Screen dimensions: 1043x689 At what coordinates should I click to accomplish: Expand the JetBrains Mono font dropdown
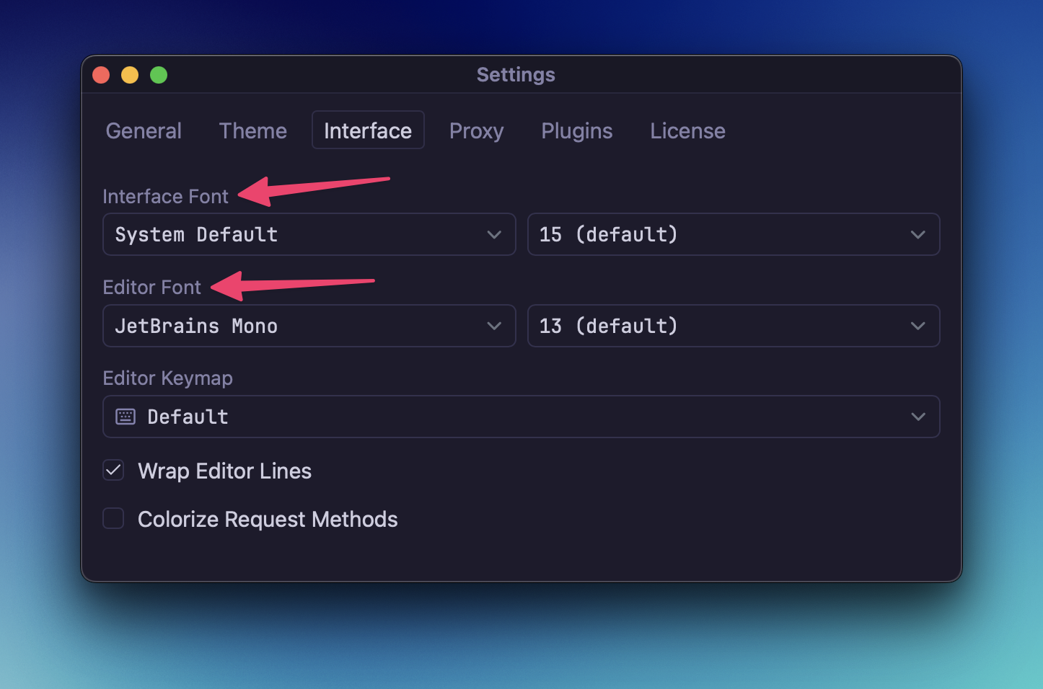pos(309,326)
